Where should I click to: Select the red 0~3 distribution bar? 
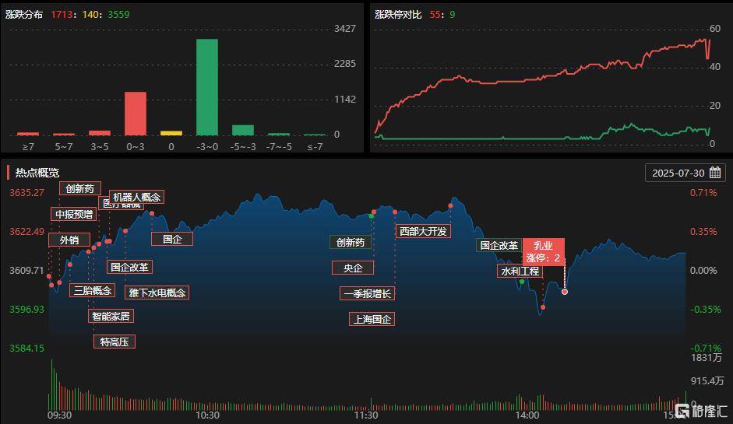136,113
